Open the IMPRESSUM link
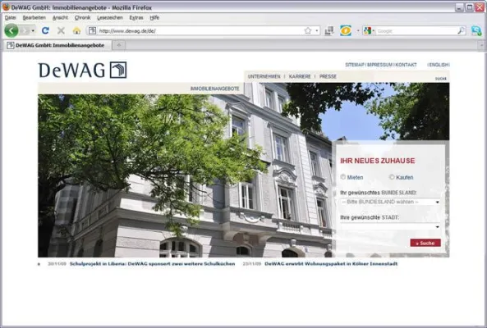Viewport: 487px width, 328px height. pos(379,65)
